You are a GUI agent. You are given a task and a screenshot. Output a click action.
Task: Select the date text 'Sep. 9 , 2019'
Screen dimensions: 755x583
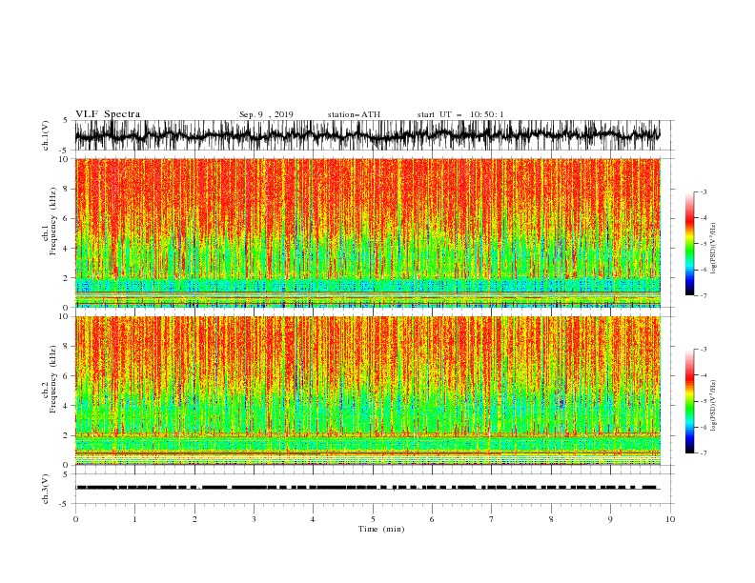[266, 114]
